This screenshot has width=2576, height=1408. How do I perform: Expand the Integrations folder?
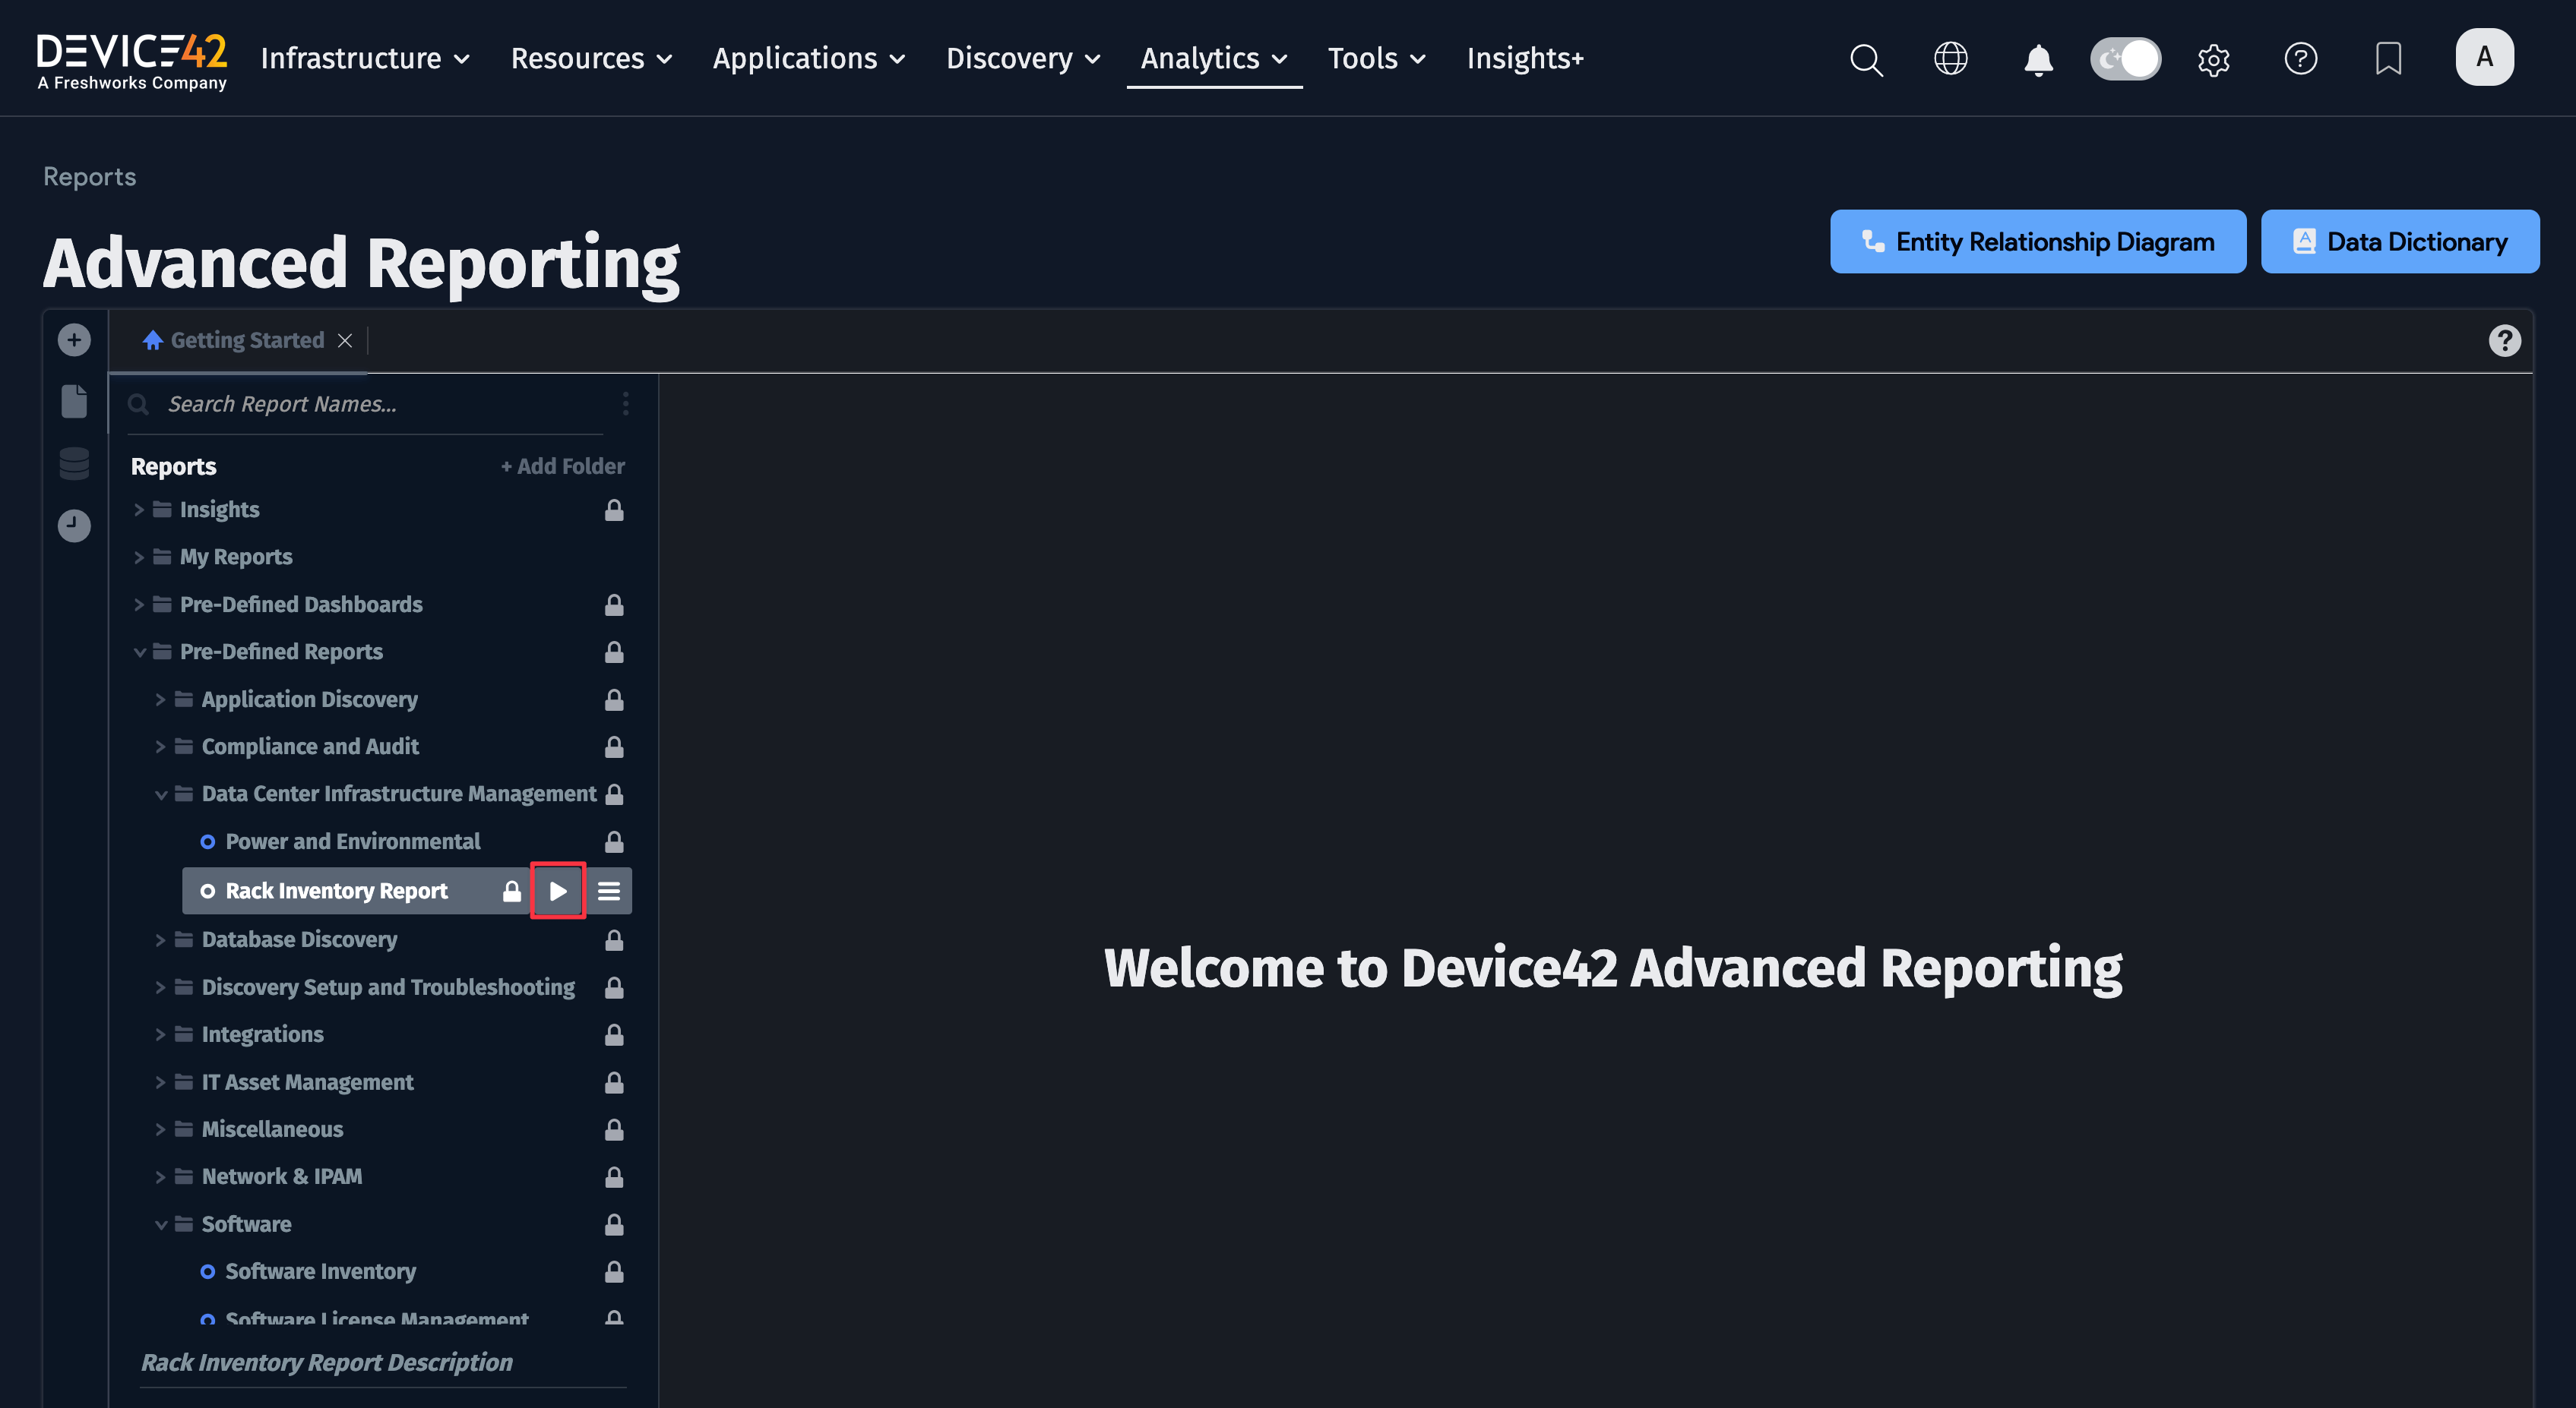(160, 1034)
